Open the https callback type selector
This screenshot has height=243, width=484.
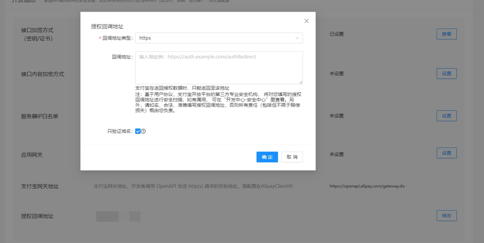coord(213,38)
